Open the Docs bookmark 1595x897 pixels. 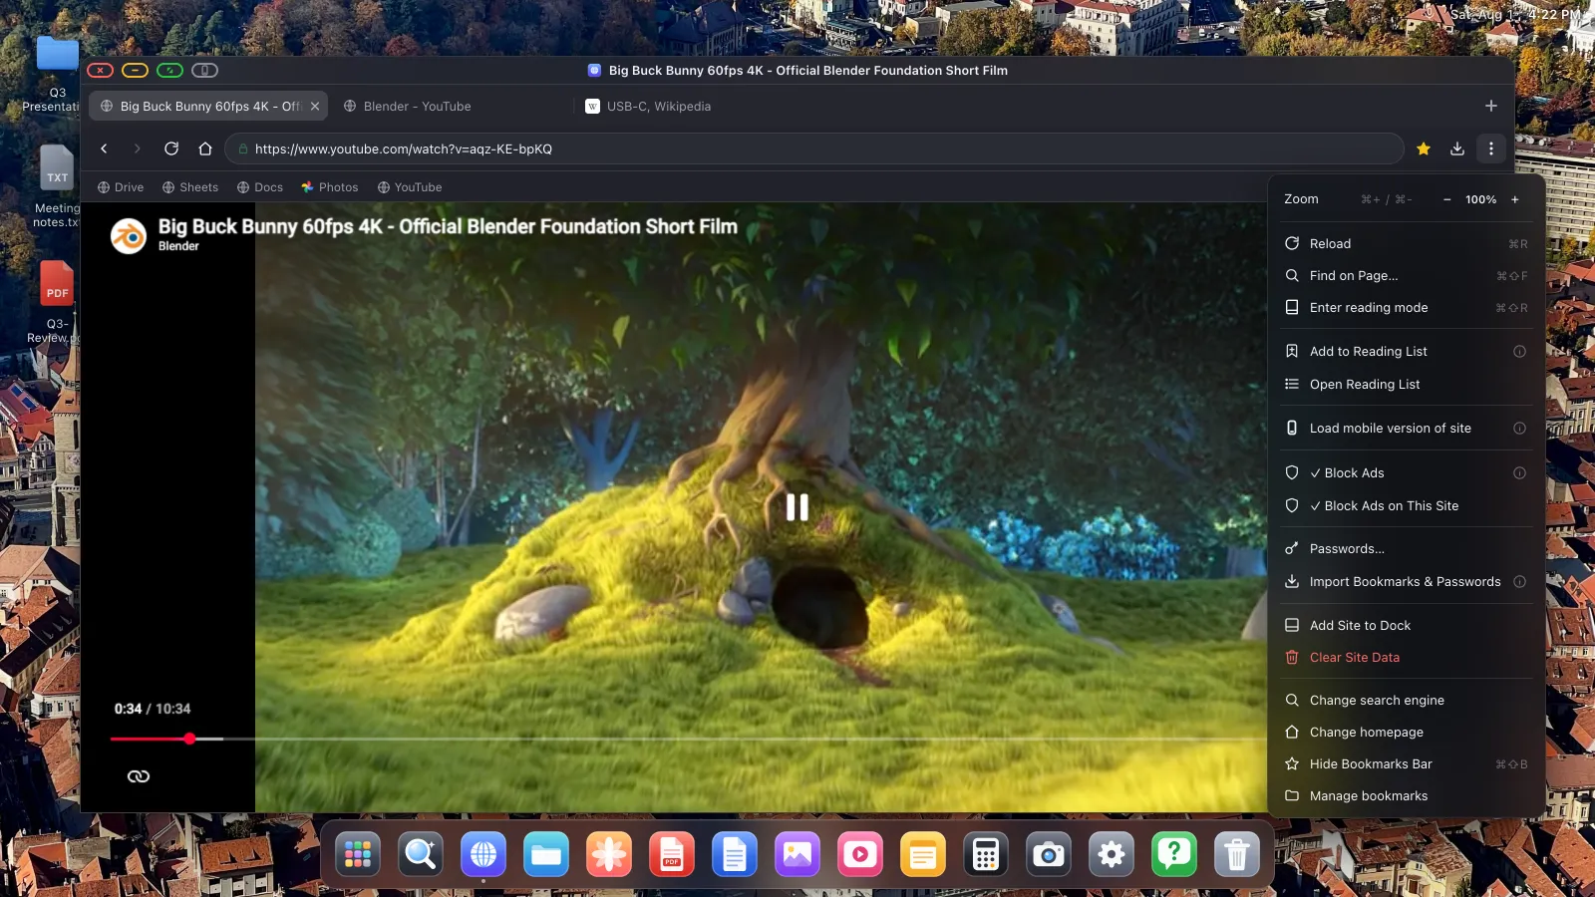click(260, 187)
